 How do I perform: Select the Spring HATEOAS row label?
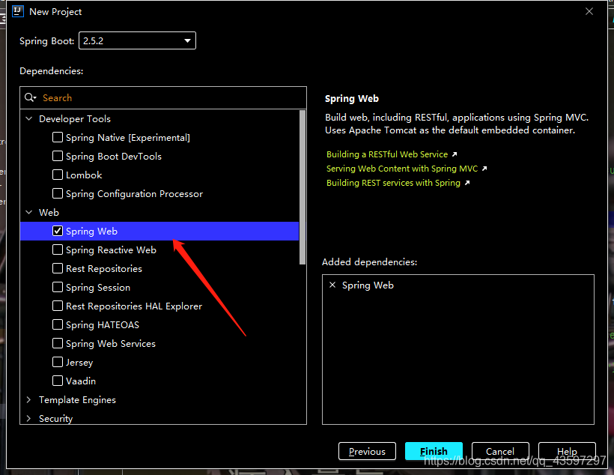point(103,325)
